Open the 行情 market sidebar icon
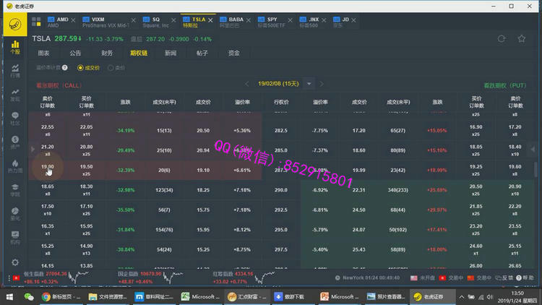 15,70
